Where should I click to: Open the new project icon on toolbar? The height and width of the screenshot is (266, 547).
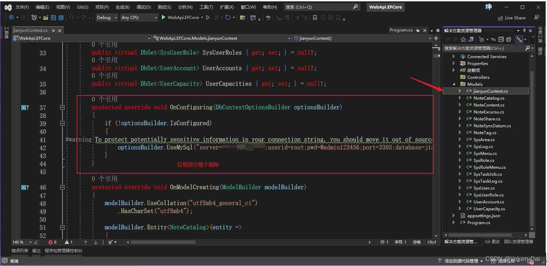(x=34, y=17)
